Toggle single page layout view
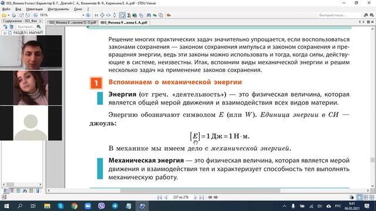The height and width of the screenshot is (211, 376). click(x=360, y=198)
